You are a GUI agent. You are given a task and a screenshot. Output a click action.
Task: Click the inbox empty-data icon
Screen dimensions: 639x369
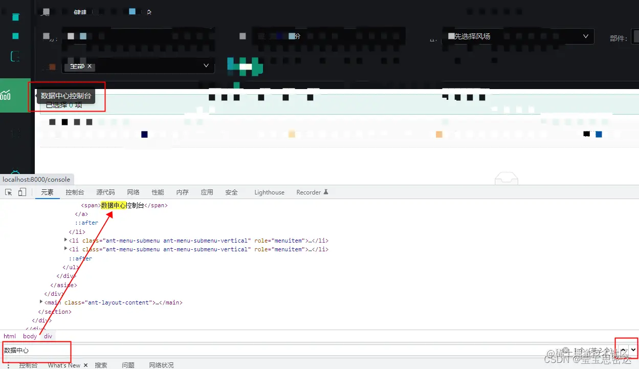(506, 178)
